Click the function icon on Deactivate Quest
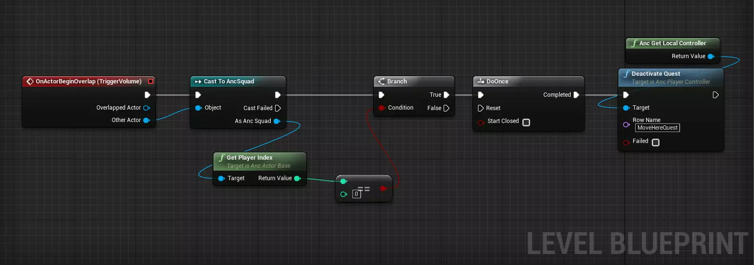 click(x=627, y=74)
